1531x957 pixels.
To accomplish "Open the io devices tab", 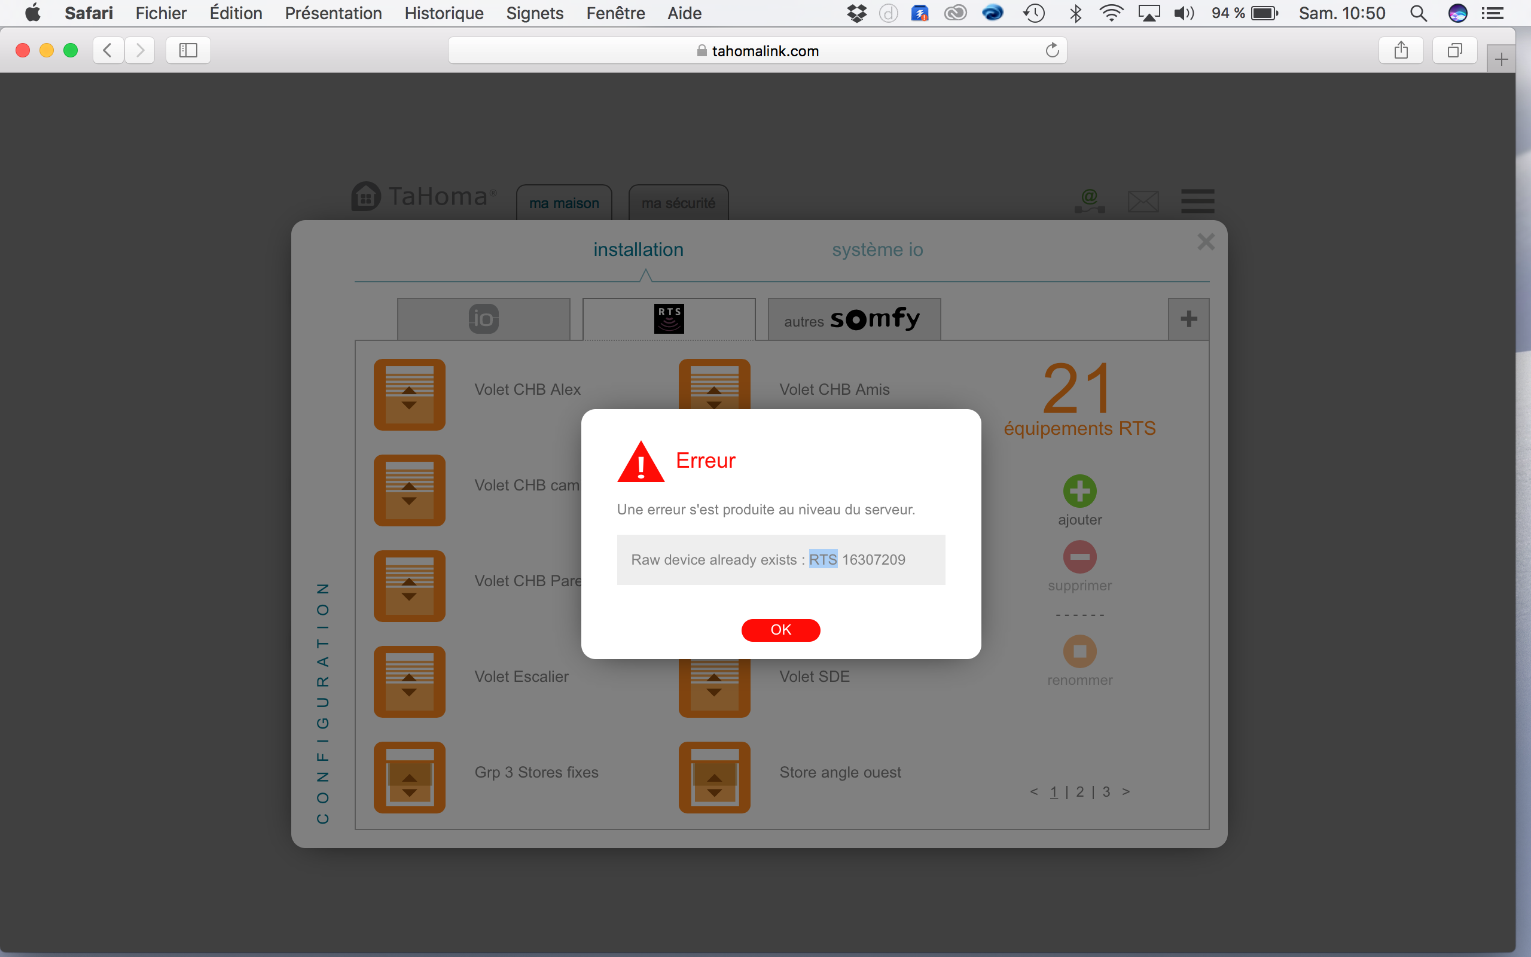I will (x=483, y=319).
